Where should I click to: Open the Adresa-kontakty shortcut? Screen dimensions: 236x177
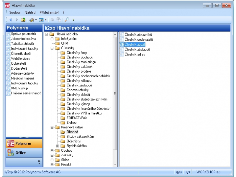coord(22,73)
